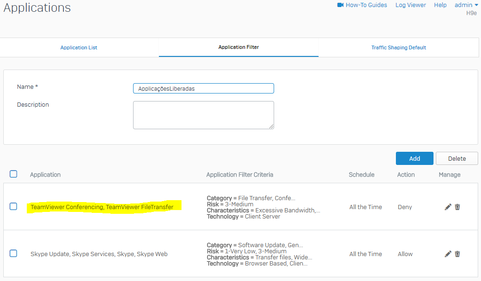Delete the TeamViewer Conferencing rule with trash icon
This screenshot has height=281, width=481.
pyautogui.click(x=457, y=207)
